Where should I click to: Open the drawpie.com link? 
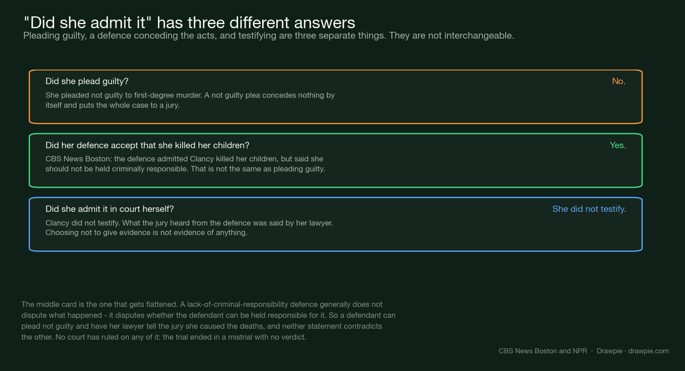click(648, 351)
